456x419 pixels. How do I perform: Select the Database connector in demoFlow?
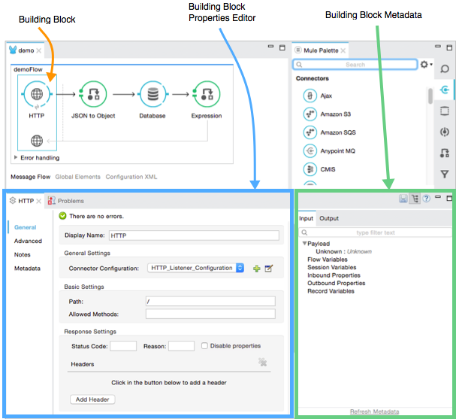(x=152, y=95)
